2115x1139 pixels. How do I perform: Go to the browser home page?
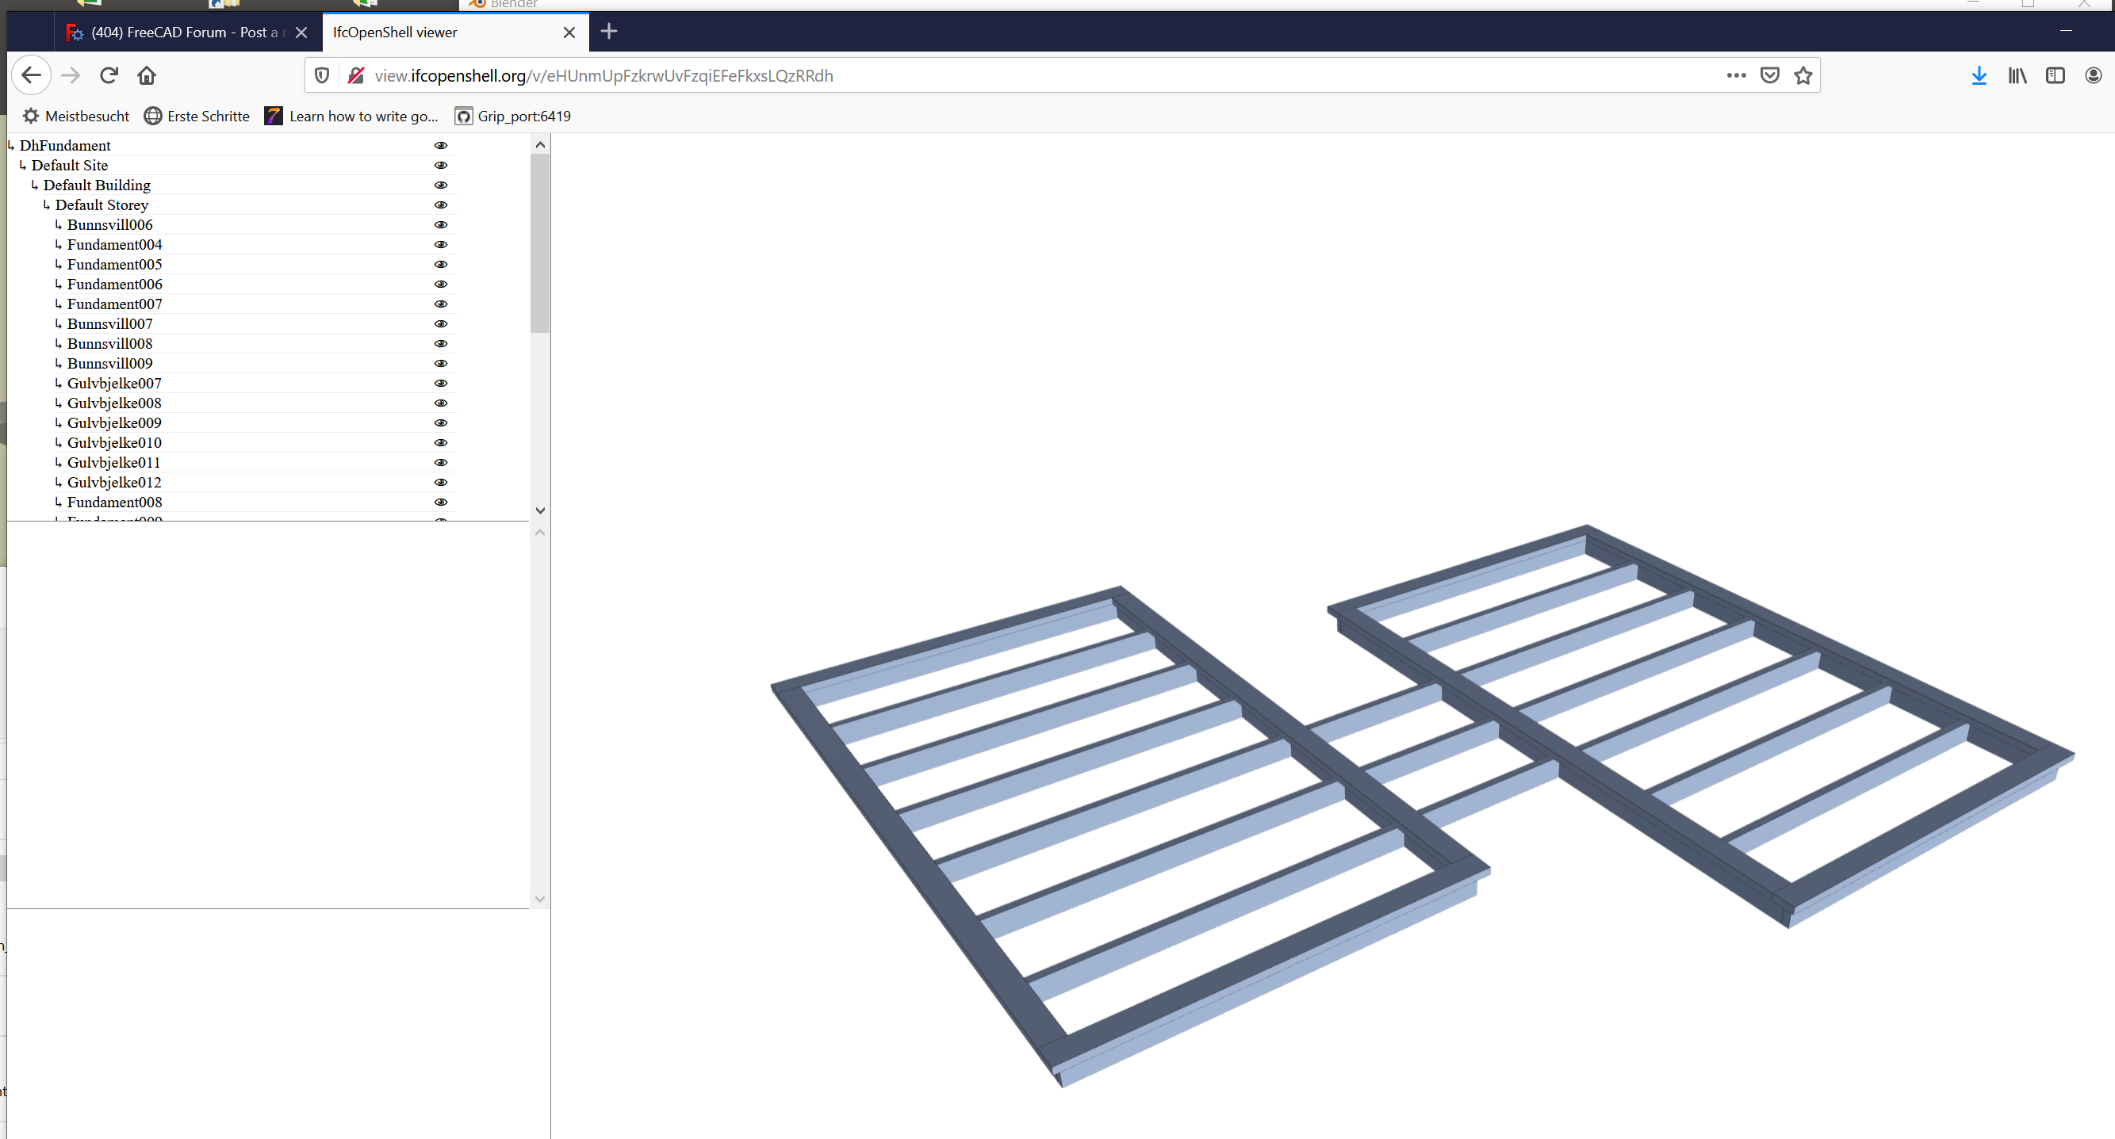pos(147,75)
